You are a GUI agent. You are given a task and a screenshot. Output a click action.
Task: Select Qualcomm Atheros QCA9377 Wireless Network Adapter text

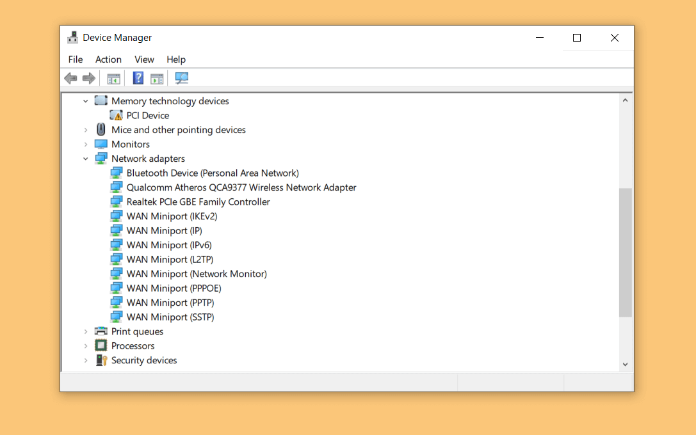coord(241,187)
